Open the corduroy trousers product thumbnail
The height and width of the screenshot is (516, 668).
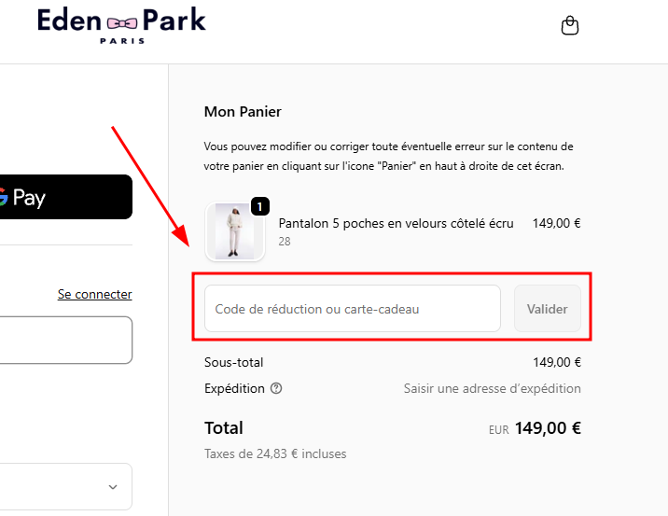pos(234,231)
